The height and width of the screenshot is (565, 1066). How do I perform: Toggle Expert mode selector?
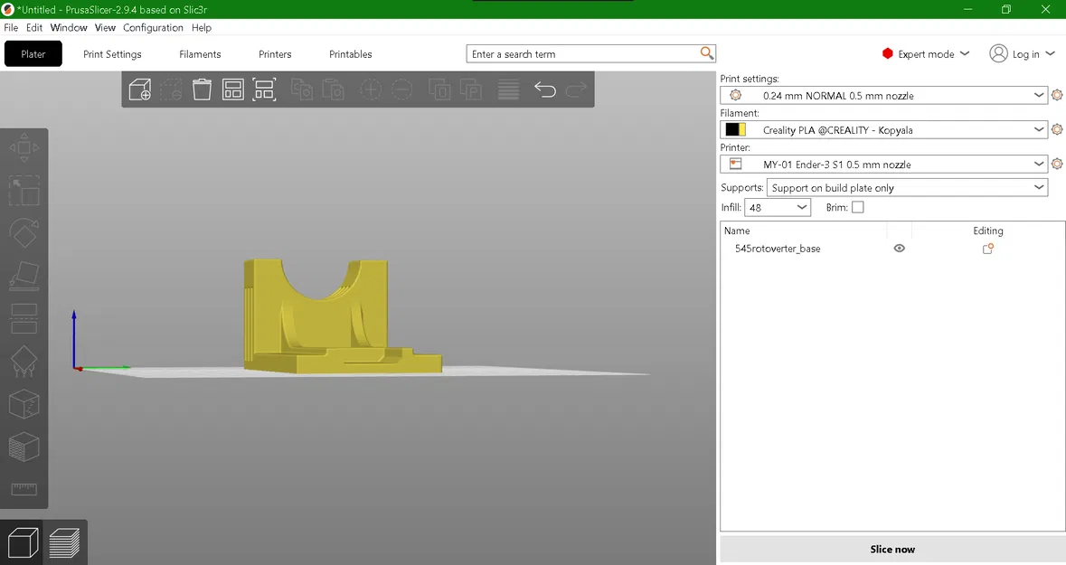coord(925,53)
